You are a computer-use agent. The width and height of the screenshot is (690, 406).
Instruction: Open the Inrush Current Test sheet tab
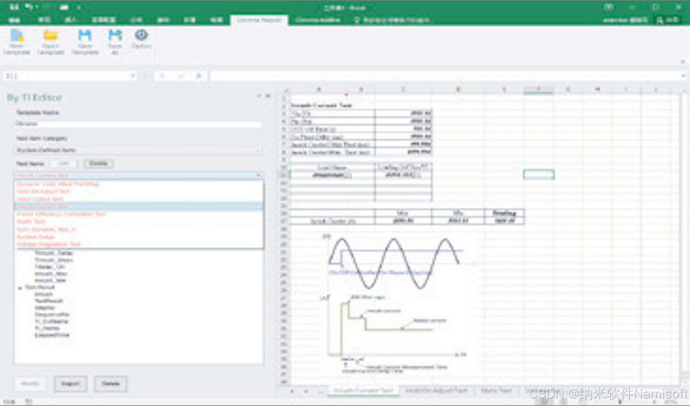pos(363,390)
